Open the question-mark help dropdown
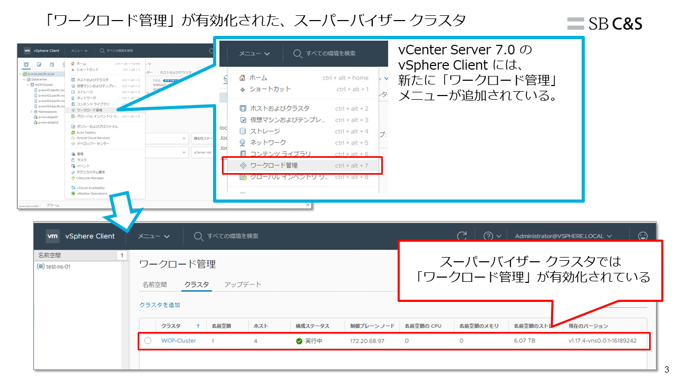Screen dimensions: 675x380 [x=493, y=236]
